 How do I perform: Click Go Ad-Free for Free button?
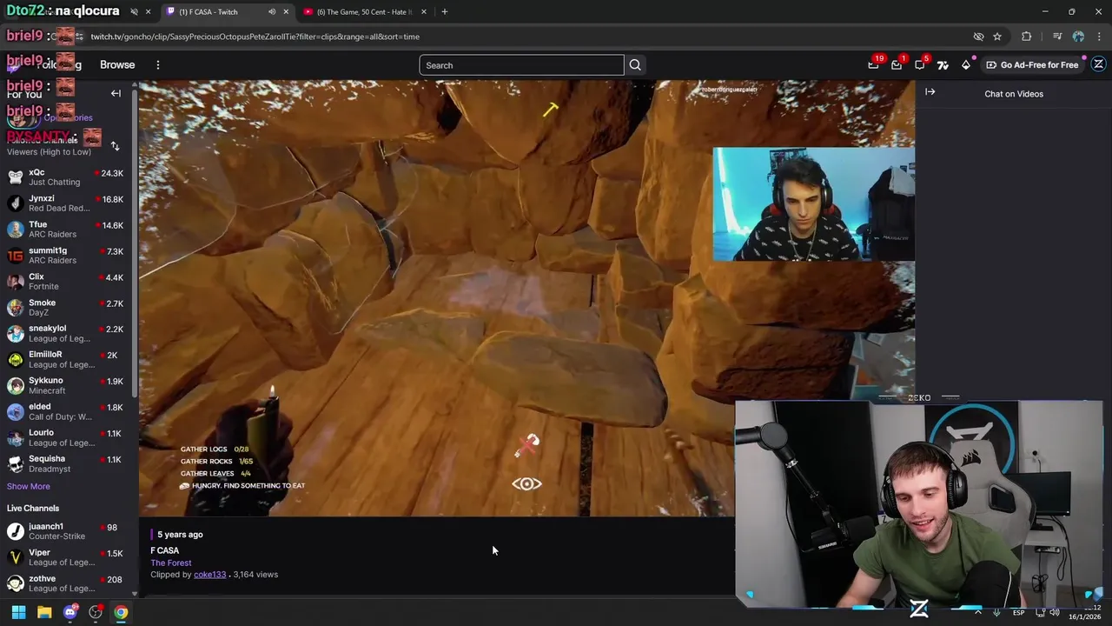pos(1032,65)
